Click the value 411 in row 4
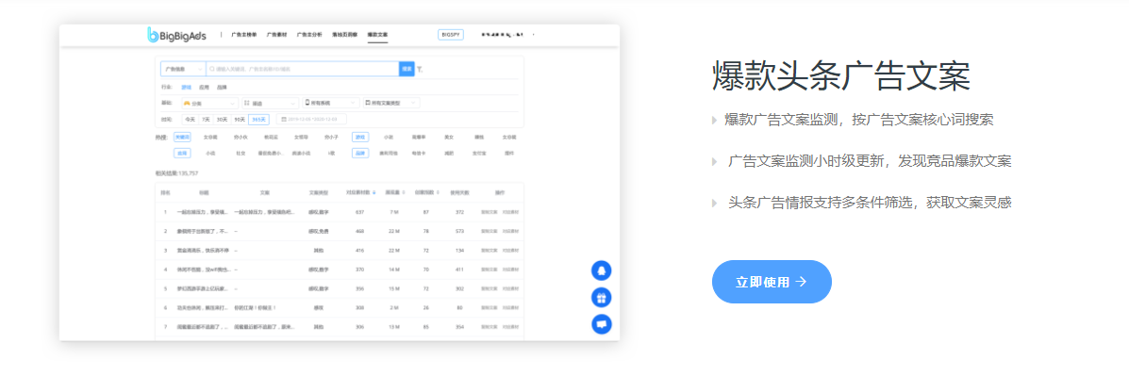 coord(459,270)
